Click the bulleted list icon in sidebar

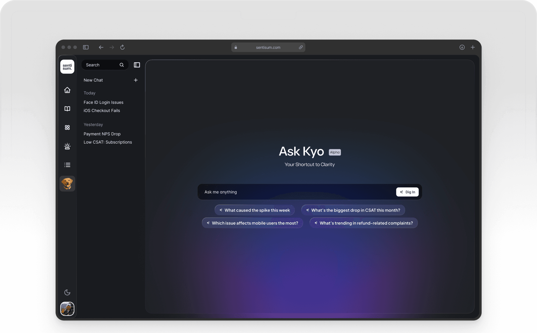[67, 165]
